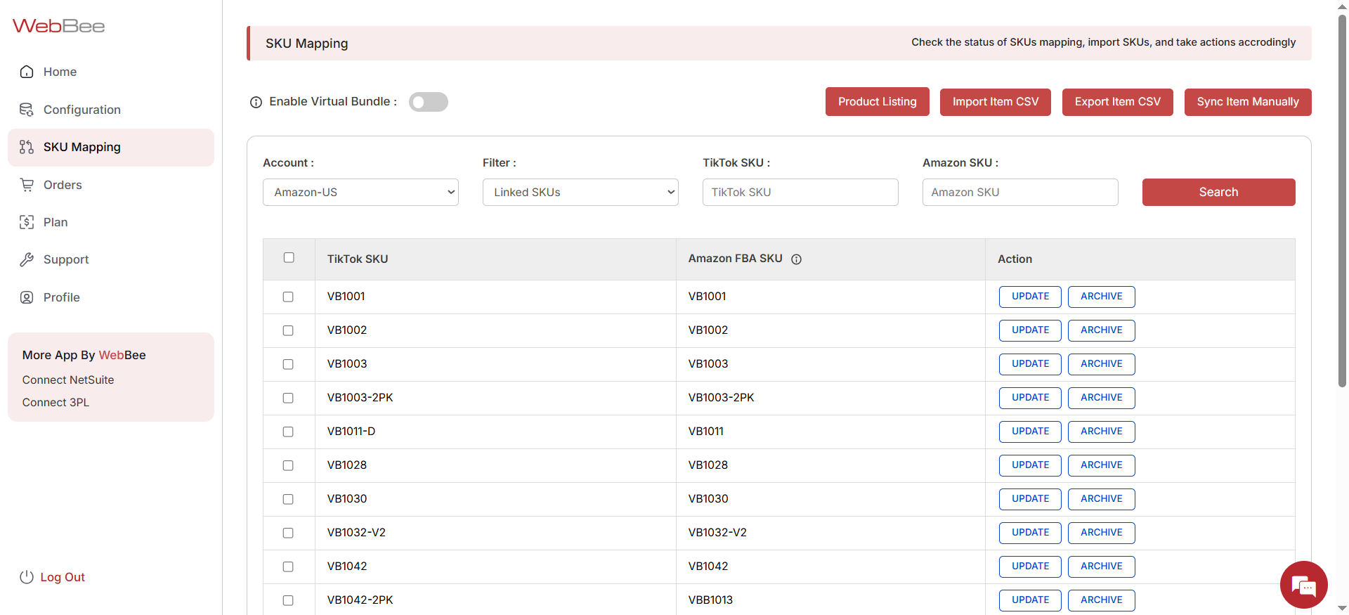The image size is (1349, 615).
Task: Open the Connect NetSuite link
Action: [68, 380]
